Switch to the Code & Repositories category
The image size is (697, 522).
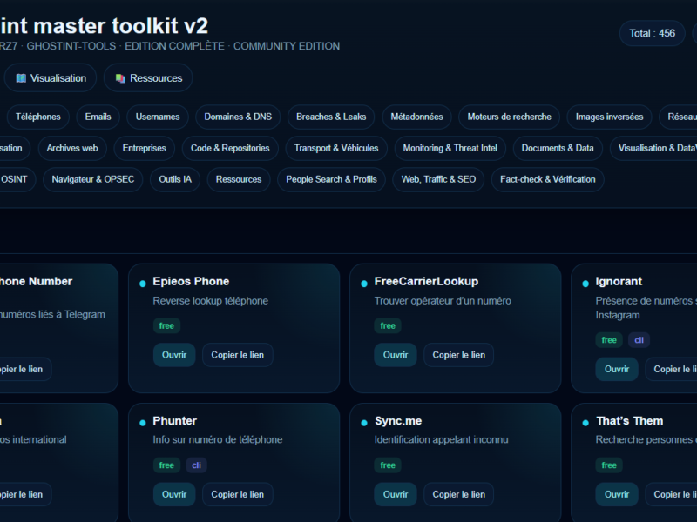click(230, 148)
